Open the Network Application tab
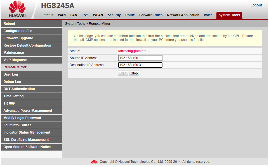 point(183,15)
